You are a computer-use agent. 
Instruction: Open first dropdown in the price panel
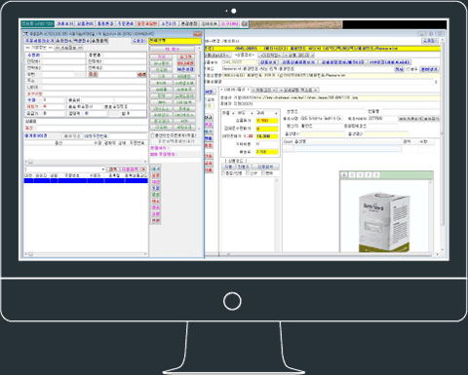(x=228, y=113)
